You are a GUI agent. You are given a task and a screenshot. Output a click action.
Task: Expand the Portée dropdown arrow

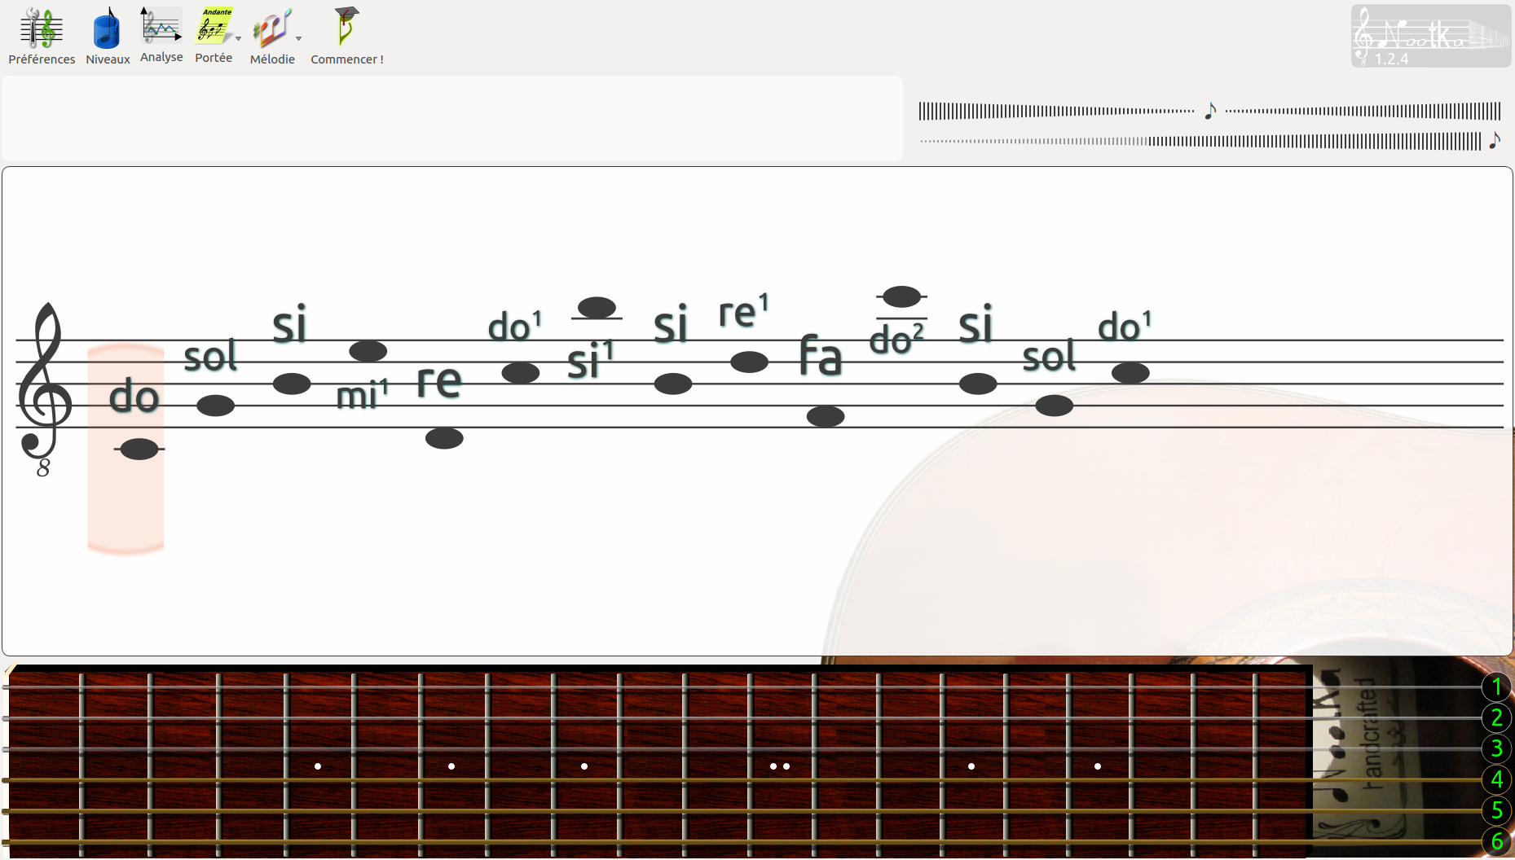click(238, 38)
